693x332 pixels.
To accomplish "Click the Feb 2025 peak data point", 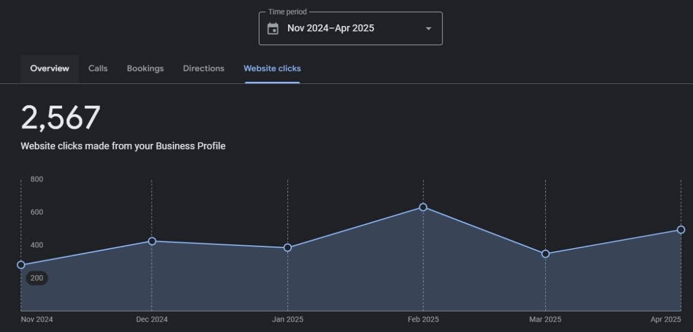I will [423, 207].
